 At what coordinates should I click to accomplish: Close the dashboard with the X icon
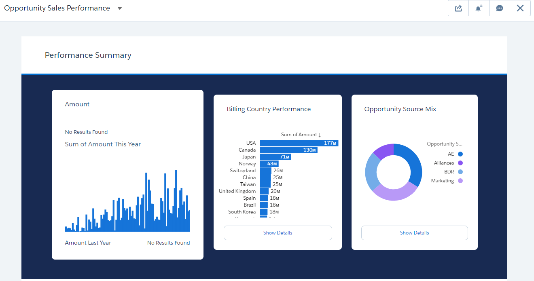(520, 8)
